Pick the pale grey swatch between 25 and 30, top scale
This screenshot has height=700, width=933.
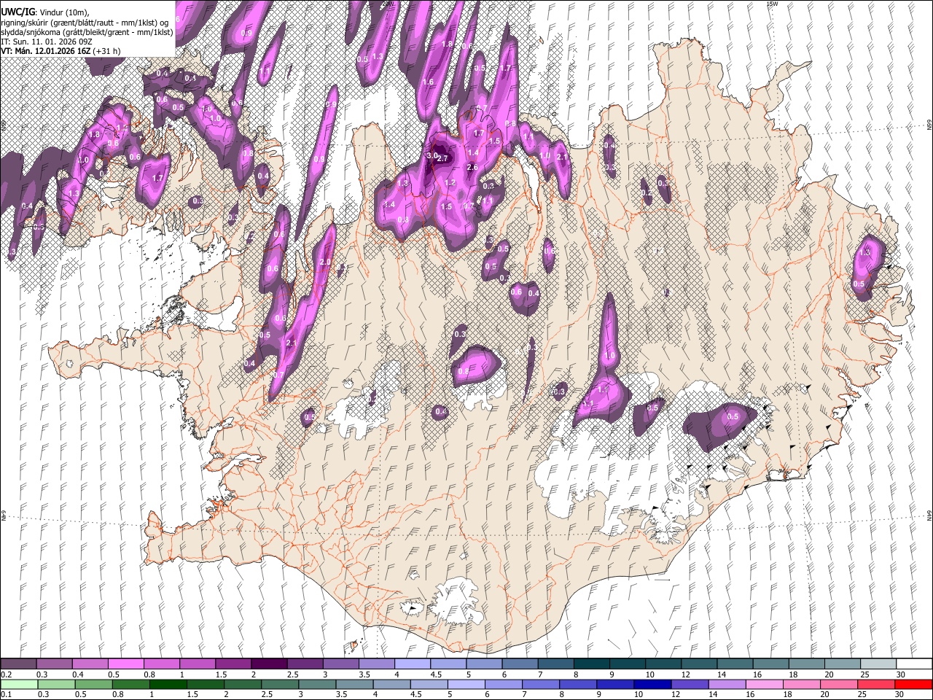pos(878,664)
